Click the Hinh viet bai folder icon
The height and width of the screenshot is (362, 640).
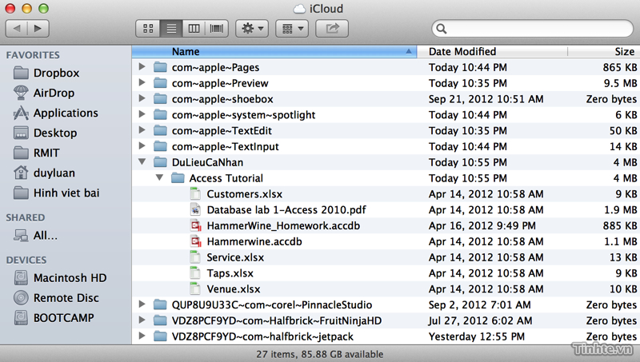pyautogui.click(x=21, y=193)
